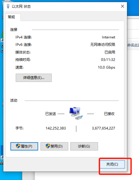Open adapter 属性(P) properties
This screenshot has width=139, height=180.
tap(24, 146)
